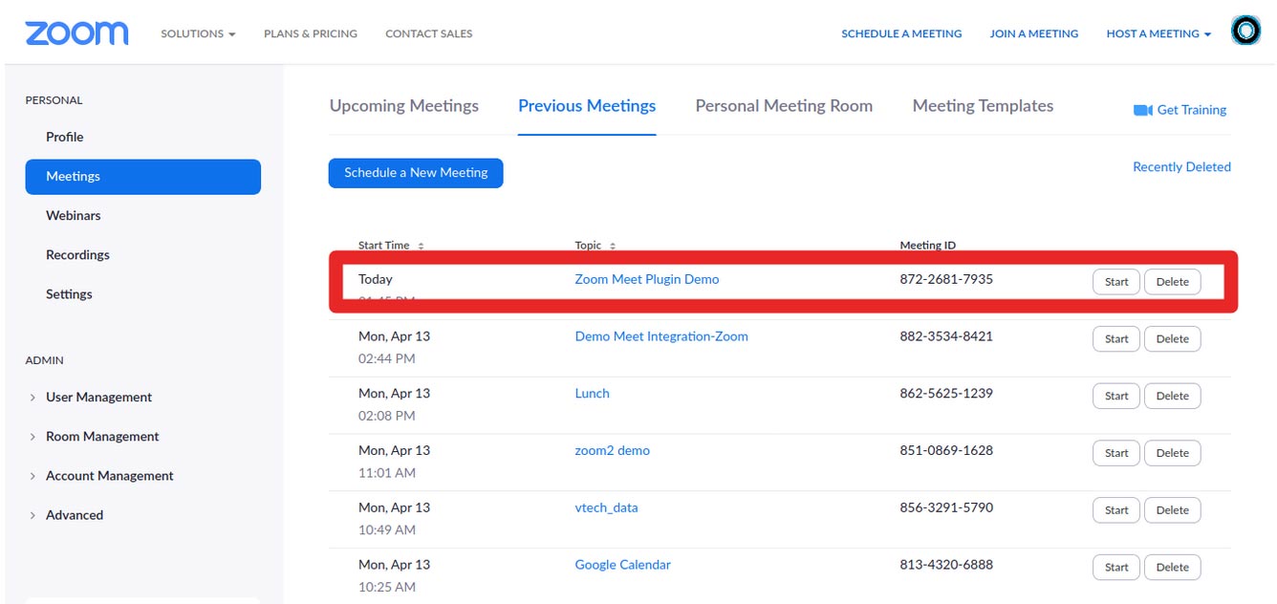
Task: Go to the Meeting Templates tab
Action: pyautogui.click(x=983, y=106)
